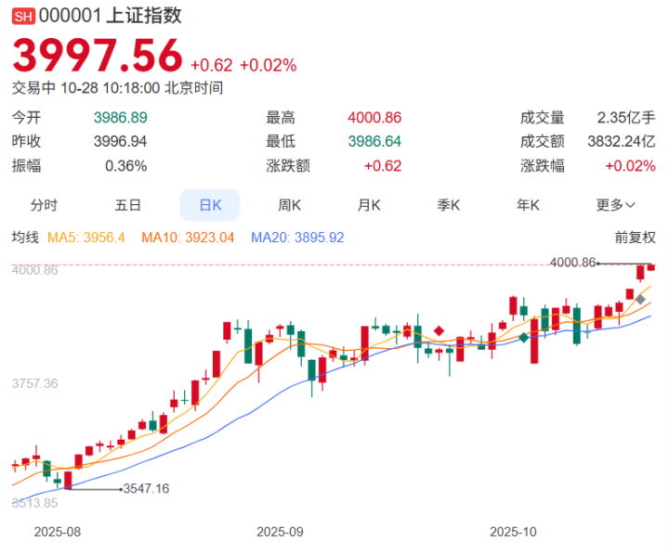
Task: Click the 最高 value 4000.86 in stats
Action: pyautogui.click(x=374, y=117)
